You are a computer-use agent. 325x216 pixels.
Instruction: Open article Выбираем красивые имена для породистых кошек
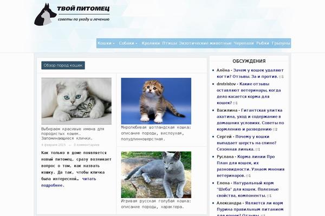point(73,133)
